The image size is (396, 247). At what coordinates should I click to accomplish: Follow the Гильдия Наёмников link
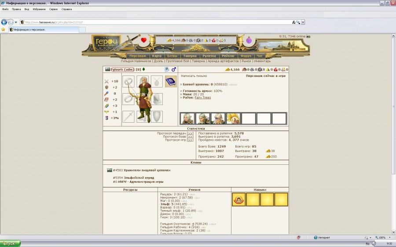pos(136,61)
